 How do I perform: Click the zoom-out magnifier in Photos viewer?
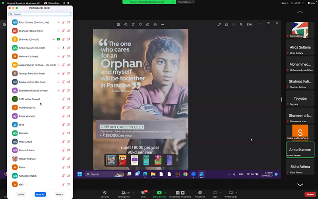[x=234, y=25]
